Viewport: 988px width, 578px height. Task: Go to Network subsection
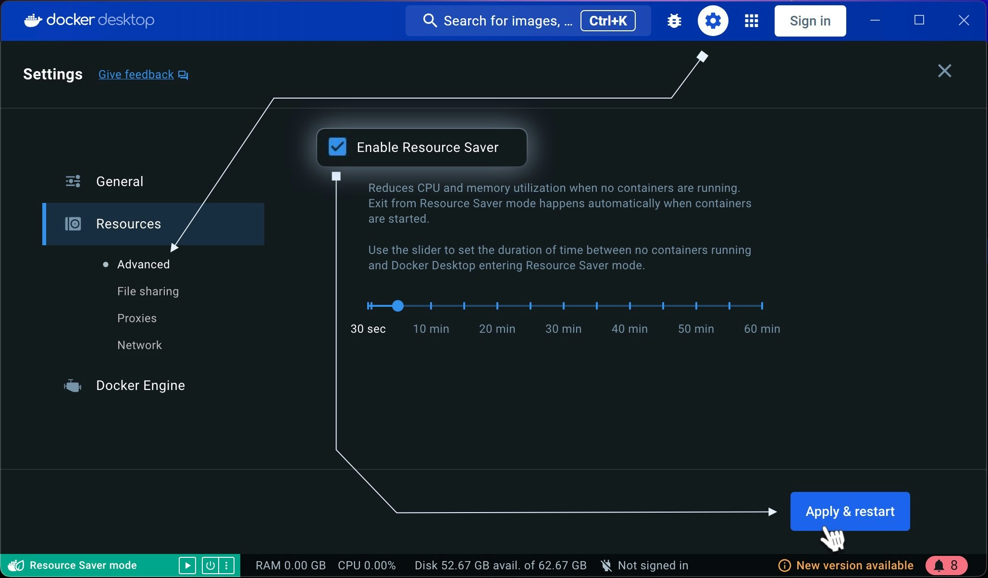click(139, 345)
